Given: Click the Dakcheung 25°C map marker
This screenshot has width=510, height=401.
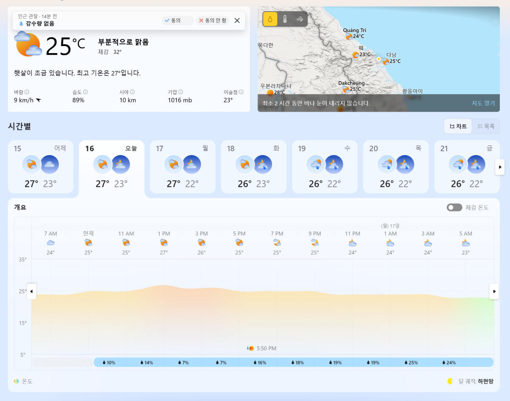Looking at the screenshot, I should coord(351,86).
